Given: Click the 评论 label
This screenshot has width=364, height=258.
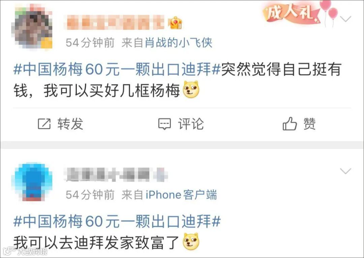Looking at the screenshot, I should (x=191, y=124).
